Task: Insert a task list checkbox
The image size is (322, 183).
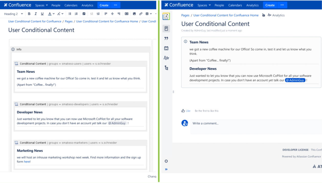Action: point(84,14)
